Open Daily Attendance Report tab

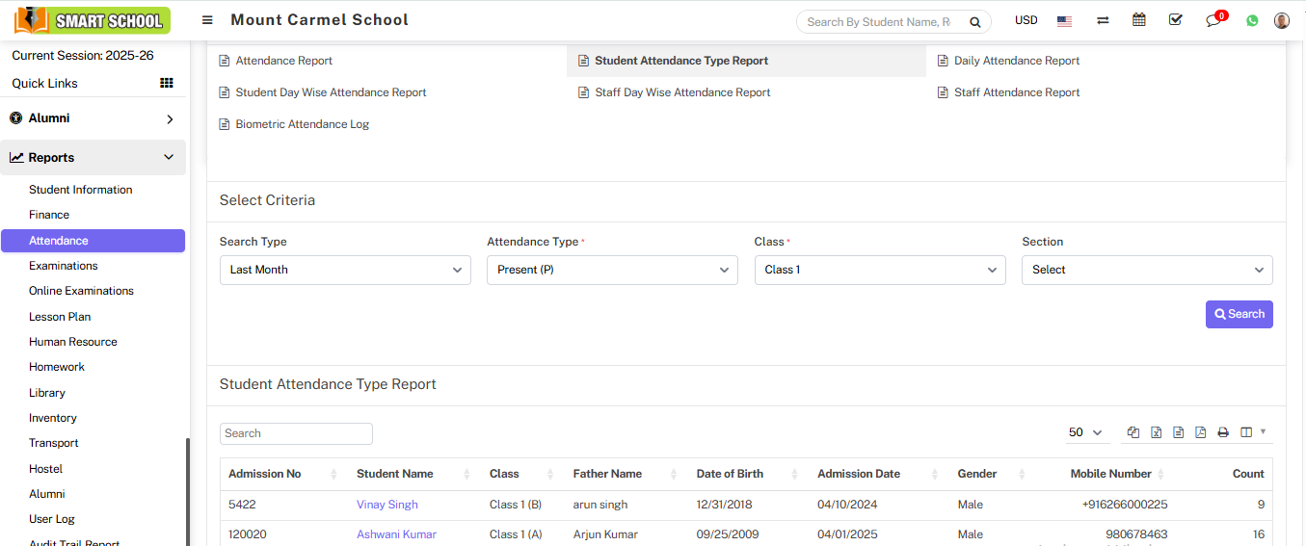coord(1016,61)
